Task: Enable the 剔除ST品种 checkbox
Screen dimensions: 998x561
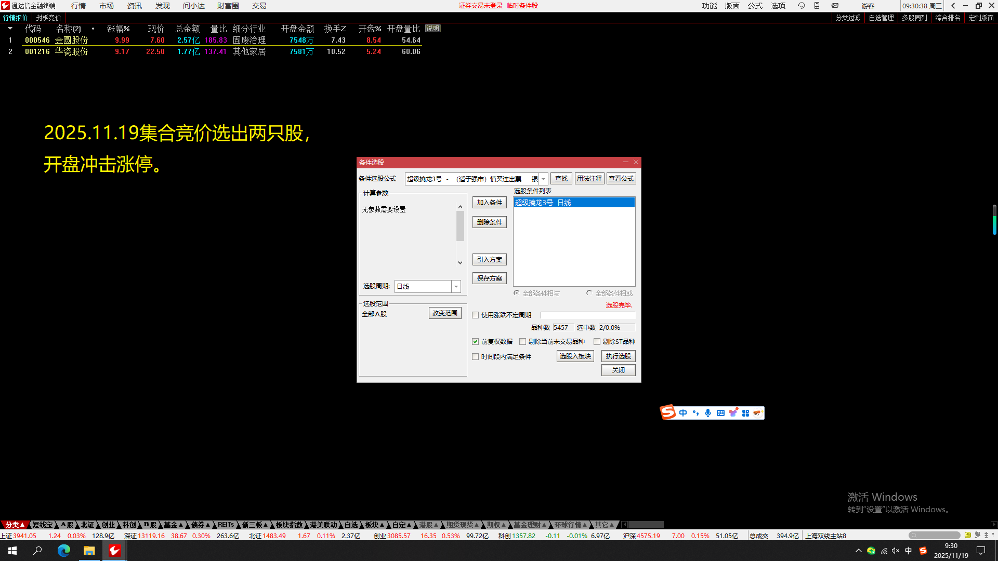Action: [597, 342]
